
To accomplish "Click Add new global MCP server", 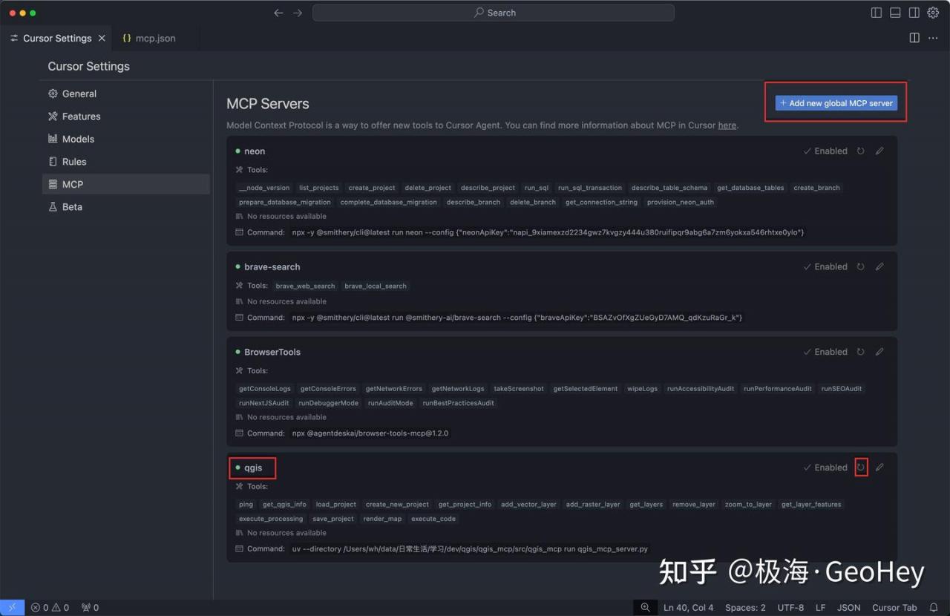I will click(836, 103).
